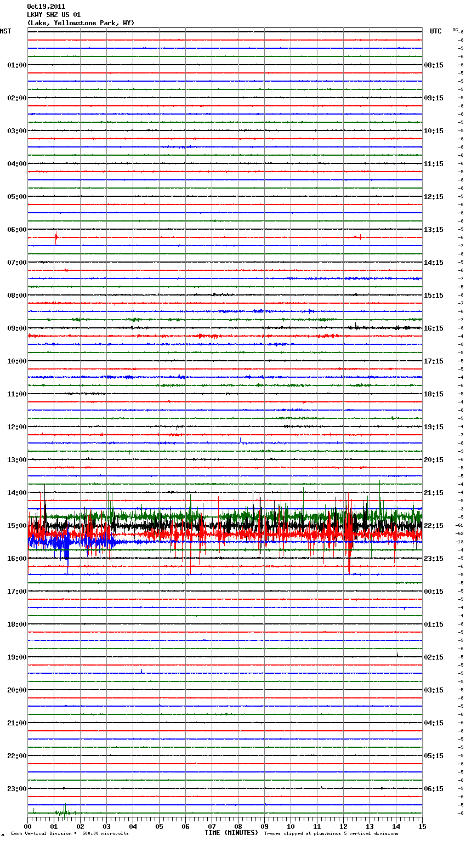Click the "13:00" MST time label

pos(17,460)
